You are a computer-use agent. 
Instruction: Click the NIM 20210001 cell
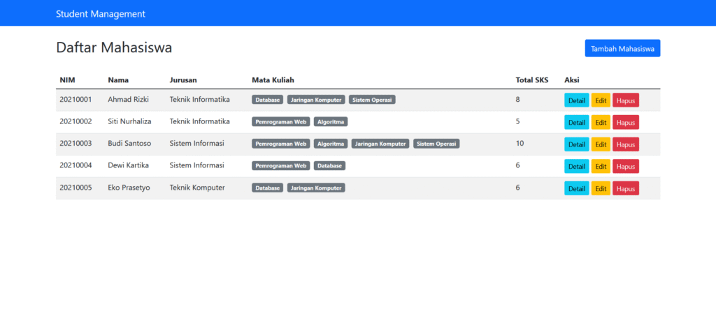(x=76, y=100)
